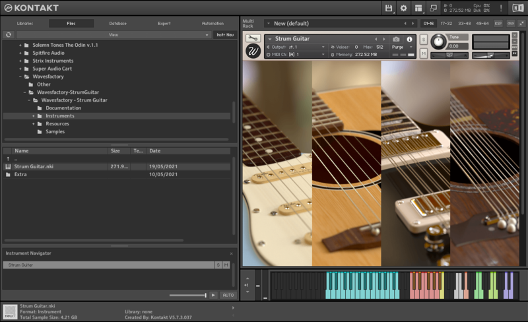Click the Instr Nav button
Image resolution: width=528 pixels, height=322 pixels.
[224, 34]
